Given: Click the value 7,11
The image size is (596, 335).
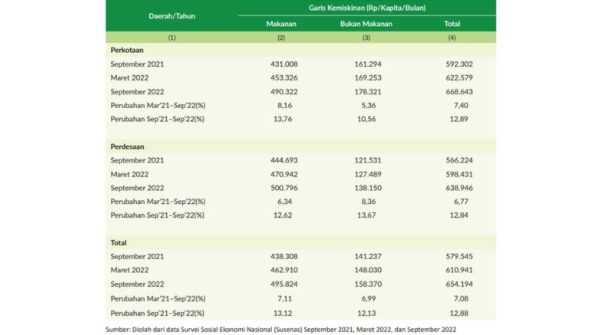Looking at the screenshot, I should pyautogui.click(x=285, y=299).
